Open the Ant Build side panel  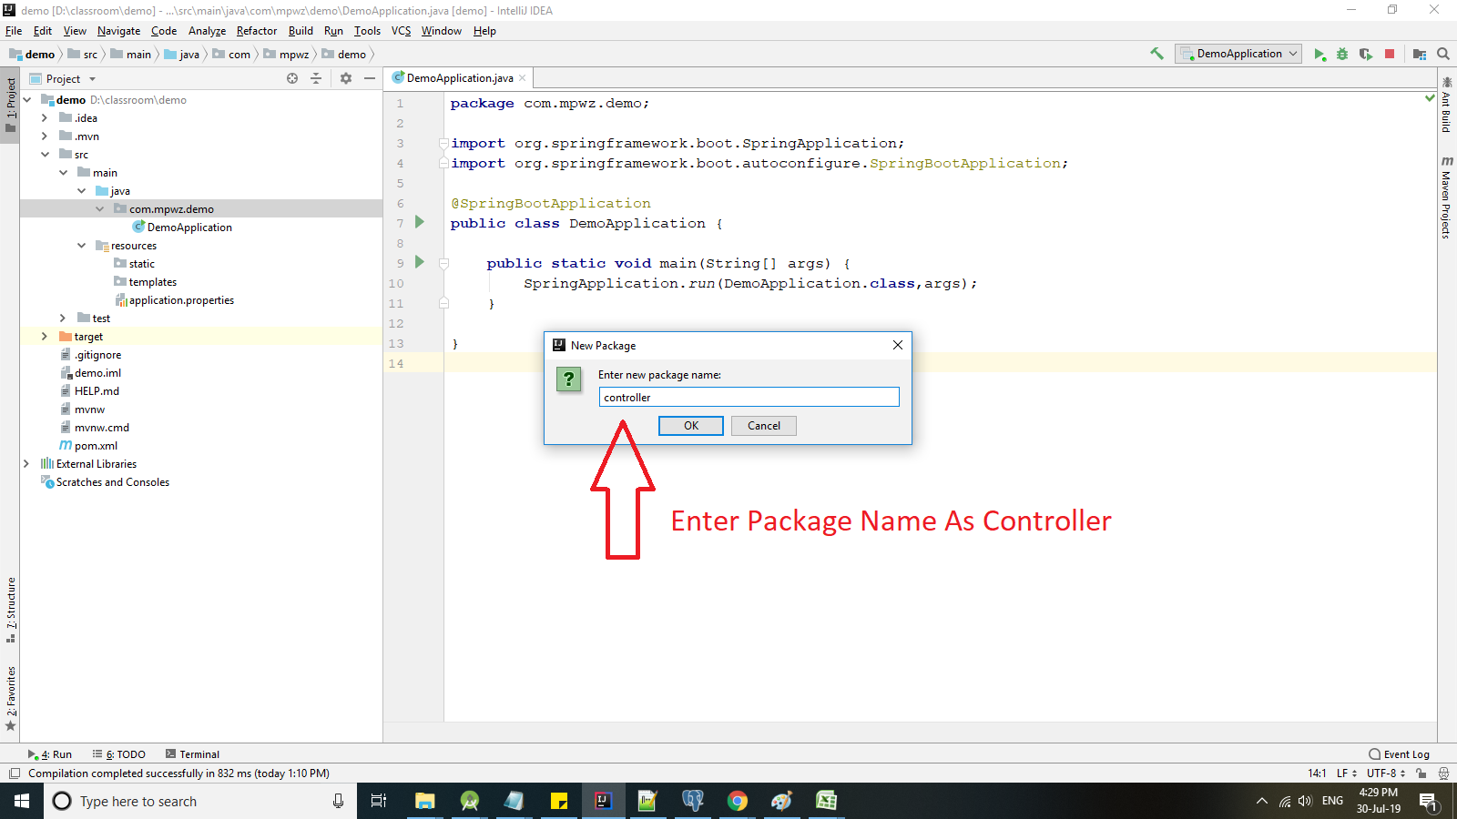click(1446, 105)
